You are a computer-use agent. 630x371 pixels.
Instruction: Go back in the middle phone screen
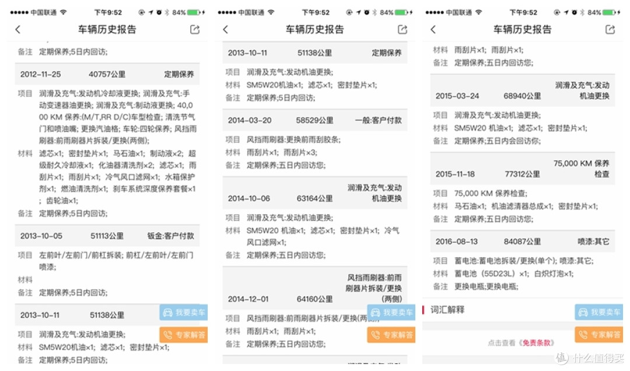coord(225,29)
